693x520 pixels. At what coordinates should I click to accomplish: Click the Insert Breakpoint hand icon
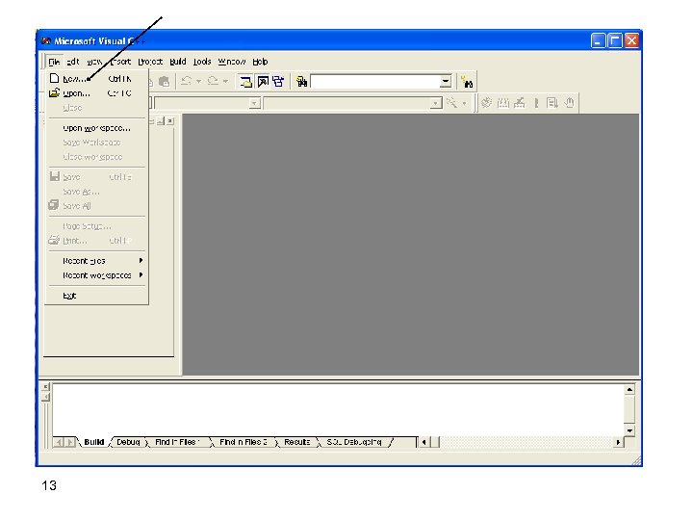click(x=569, y=103)
